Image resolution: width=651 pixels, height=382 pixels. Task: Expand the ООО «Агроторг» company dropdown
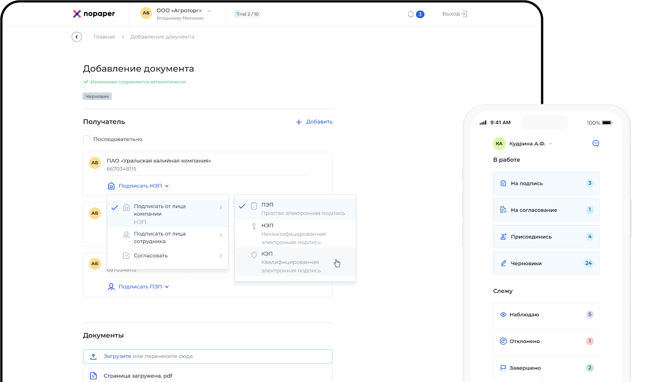point(209,11)
